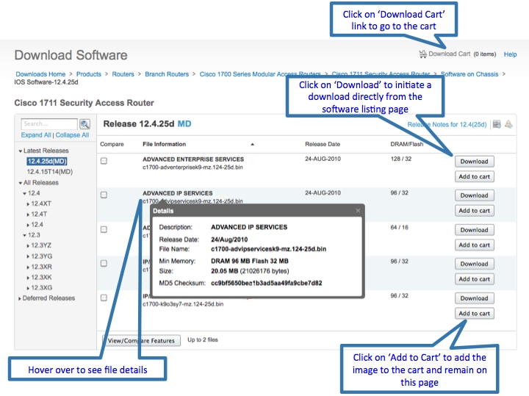Download the Advanced Enterprise Services image

[x=475, y=161]
